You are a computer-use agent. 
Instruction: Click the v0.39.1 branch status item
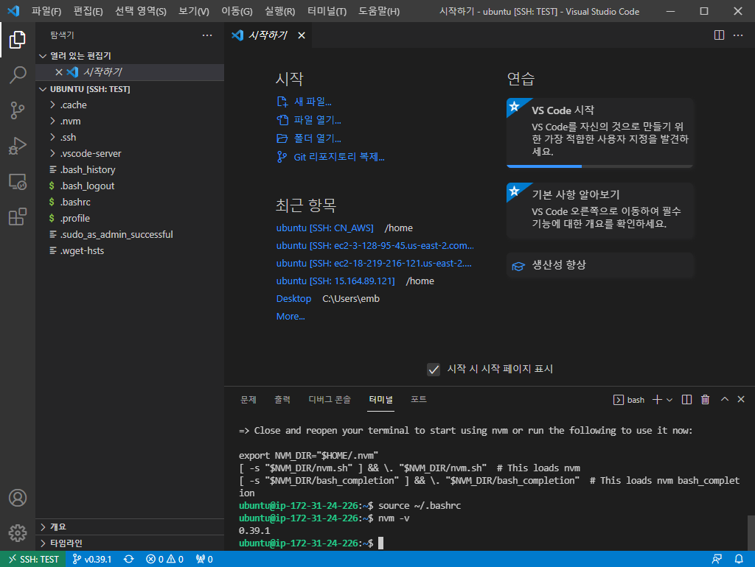coord(92,560)
